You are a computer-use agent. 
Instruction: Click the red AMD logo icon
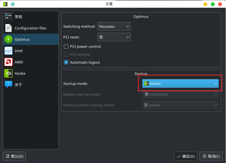coord(8,62)
